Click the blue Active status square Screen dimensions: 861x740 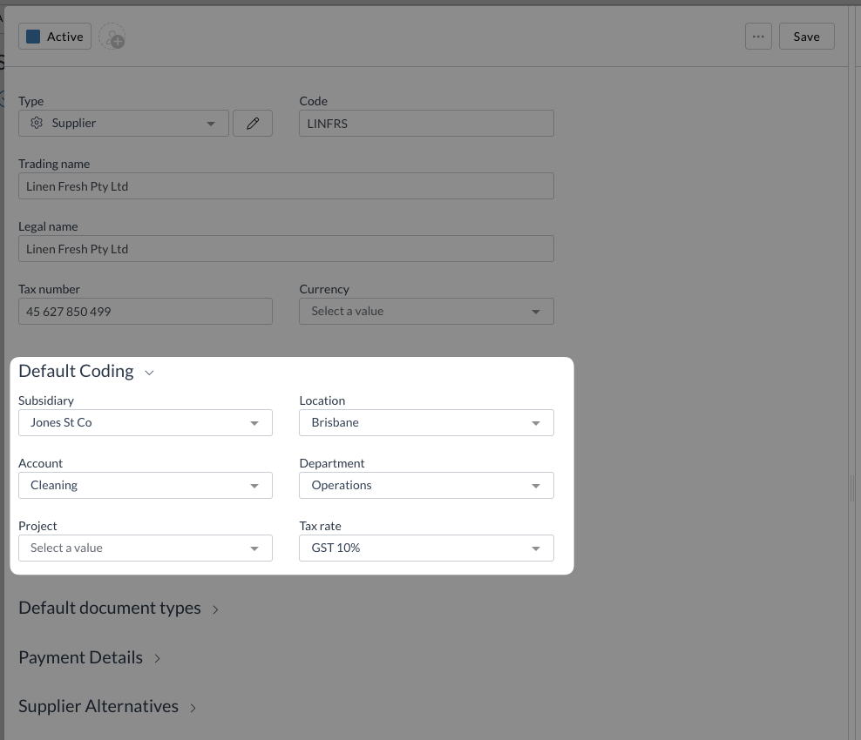pyautogui.click(x=33, y=37)
